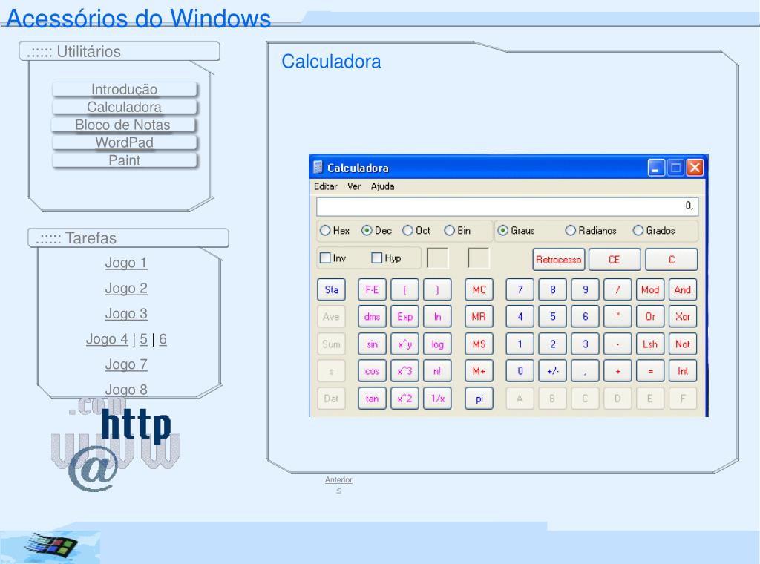Click the x^3 cube button

(x=404, y=371)
